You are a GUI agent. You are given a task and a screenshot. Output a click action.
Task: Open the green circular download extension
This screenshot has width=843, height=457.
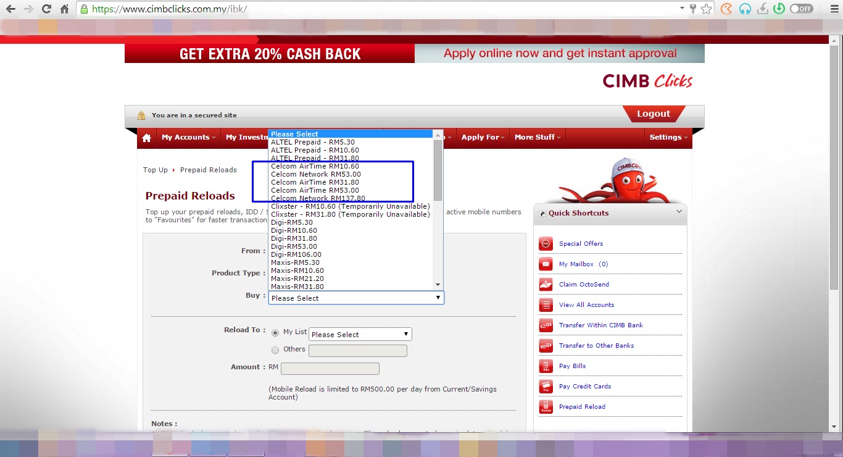(779, 9)
